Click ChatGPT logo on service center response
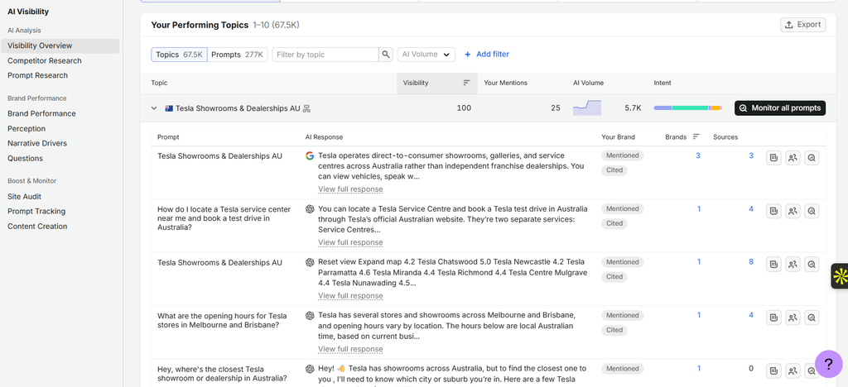Screen dimensions: 848x387 310,209
